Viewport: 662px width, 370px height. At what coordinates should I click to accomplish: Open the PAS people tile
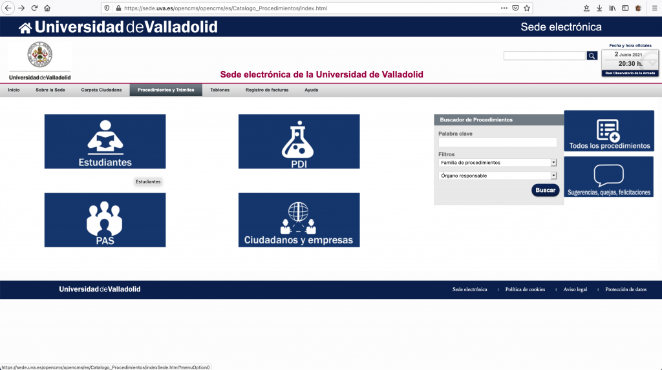pyautogui.click(x=105, y=220)
